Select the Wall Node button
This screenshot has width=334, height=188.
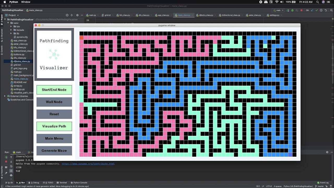54,102
